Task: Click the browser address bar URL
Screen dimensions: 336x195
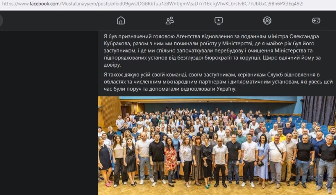Action: coord(152,4)
